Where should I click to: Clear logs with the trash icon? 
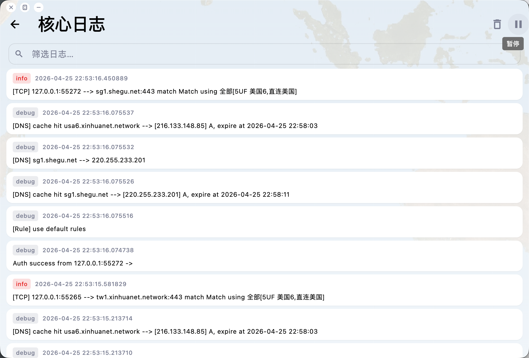pyautogui.click(x=497, y=24)
